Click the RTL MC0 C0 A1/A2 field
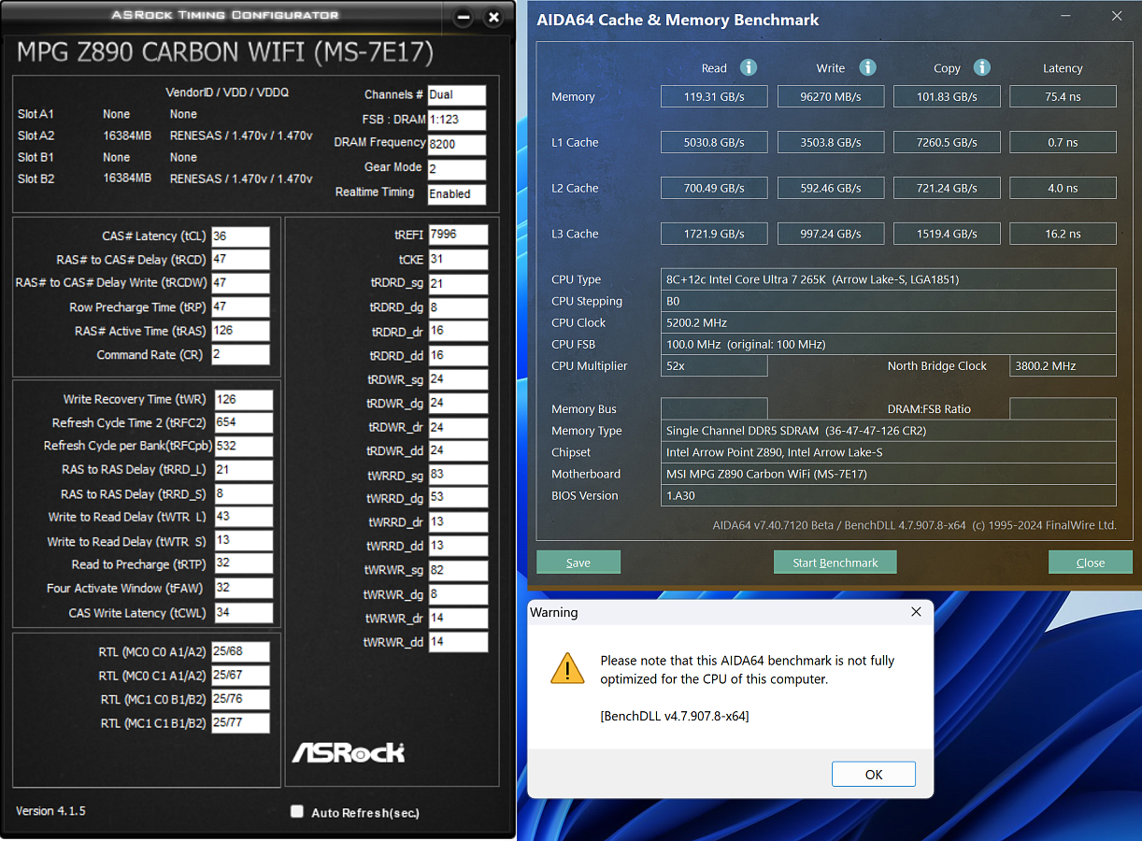1142x841 pixels. click(x=240, y=651)
